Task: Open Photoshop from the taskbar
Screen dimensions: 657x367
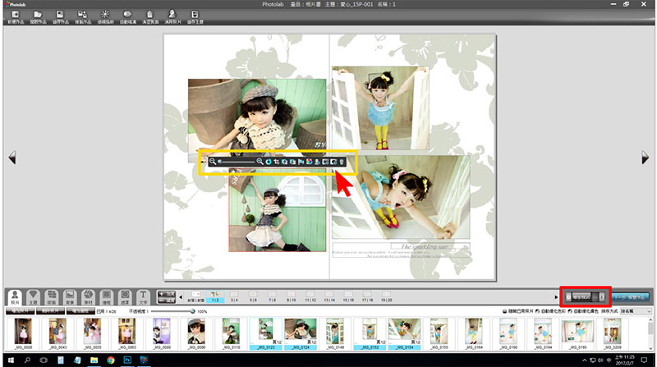Action: 127,360
